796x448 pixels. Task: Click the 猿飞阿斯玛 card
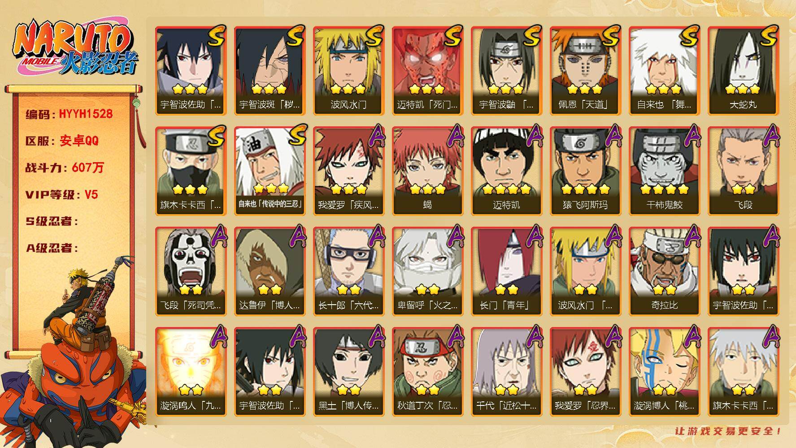(x=585, y=171)
